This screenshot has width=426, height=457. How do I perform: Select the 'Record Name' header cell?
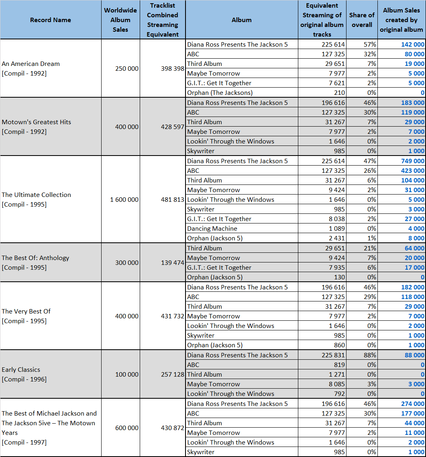point(51,20)
